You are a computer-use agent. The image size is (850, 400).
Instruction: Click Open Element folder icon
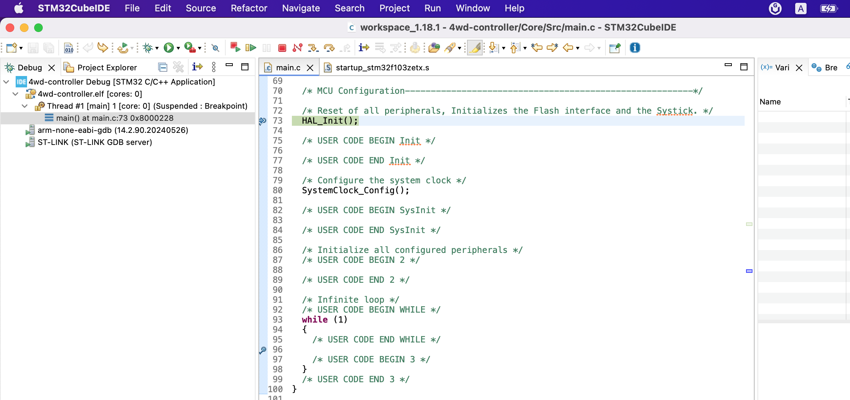tap(434, 48)
